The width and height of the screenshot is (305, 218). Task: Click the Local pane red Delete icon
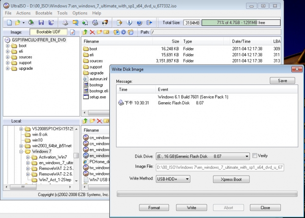[100, 121]
